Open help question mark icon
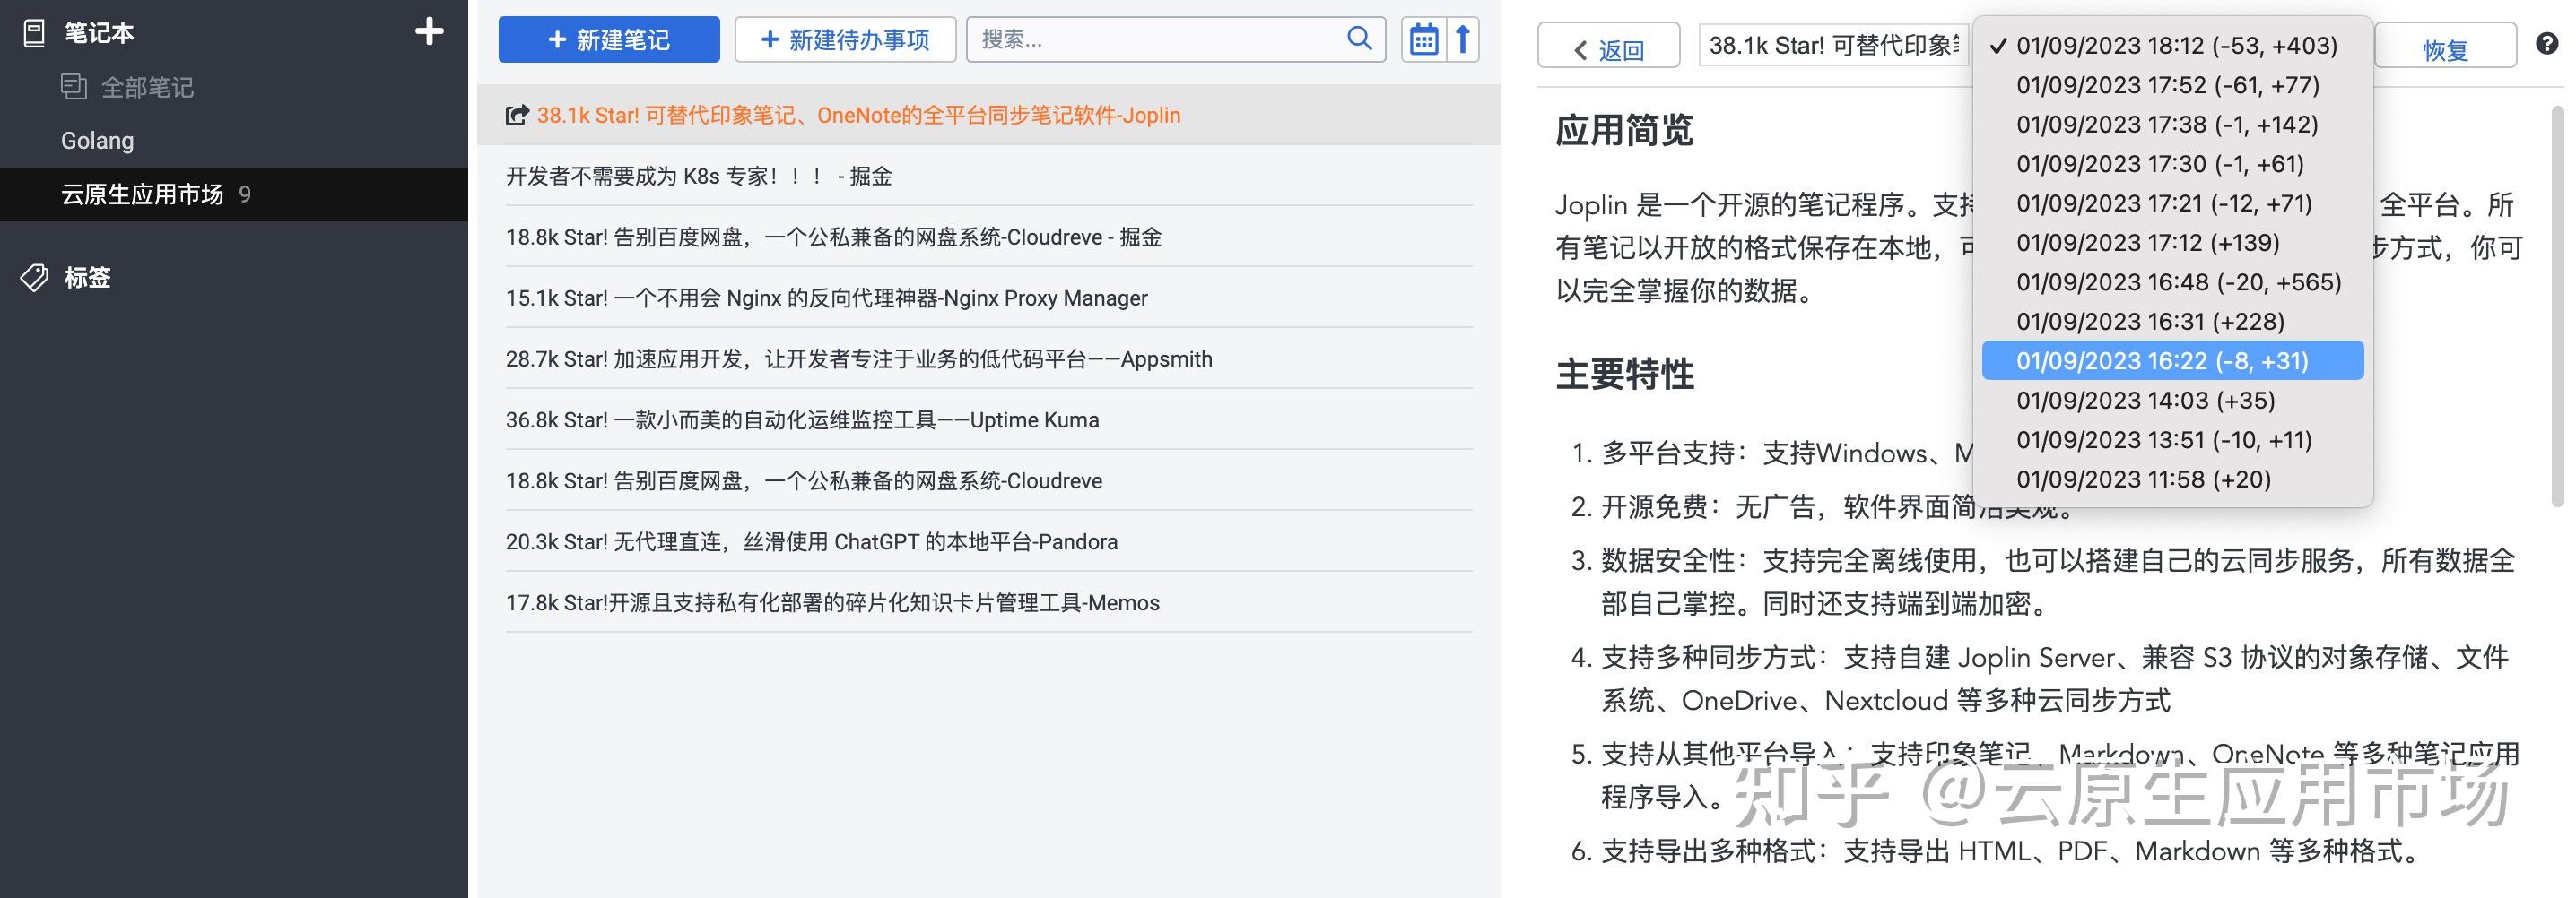The image size is (2576, 898). click(x=2547, y=44)
